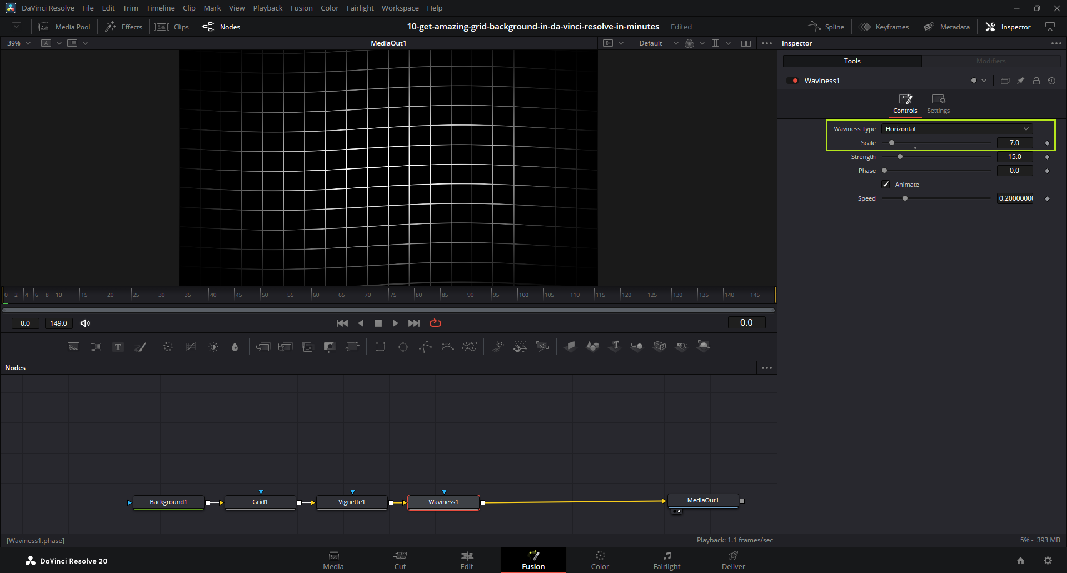The image size is (1067, 573).
Task: Add a Paint node from the toolbar
Action: pyautogui.click(x=141, y=347)
